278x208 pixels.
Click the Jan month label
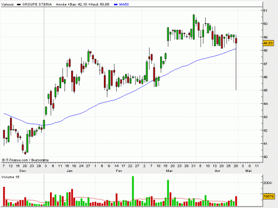coord(69,171)
